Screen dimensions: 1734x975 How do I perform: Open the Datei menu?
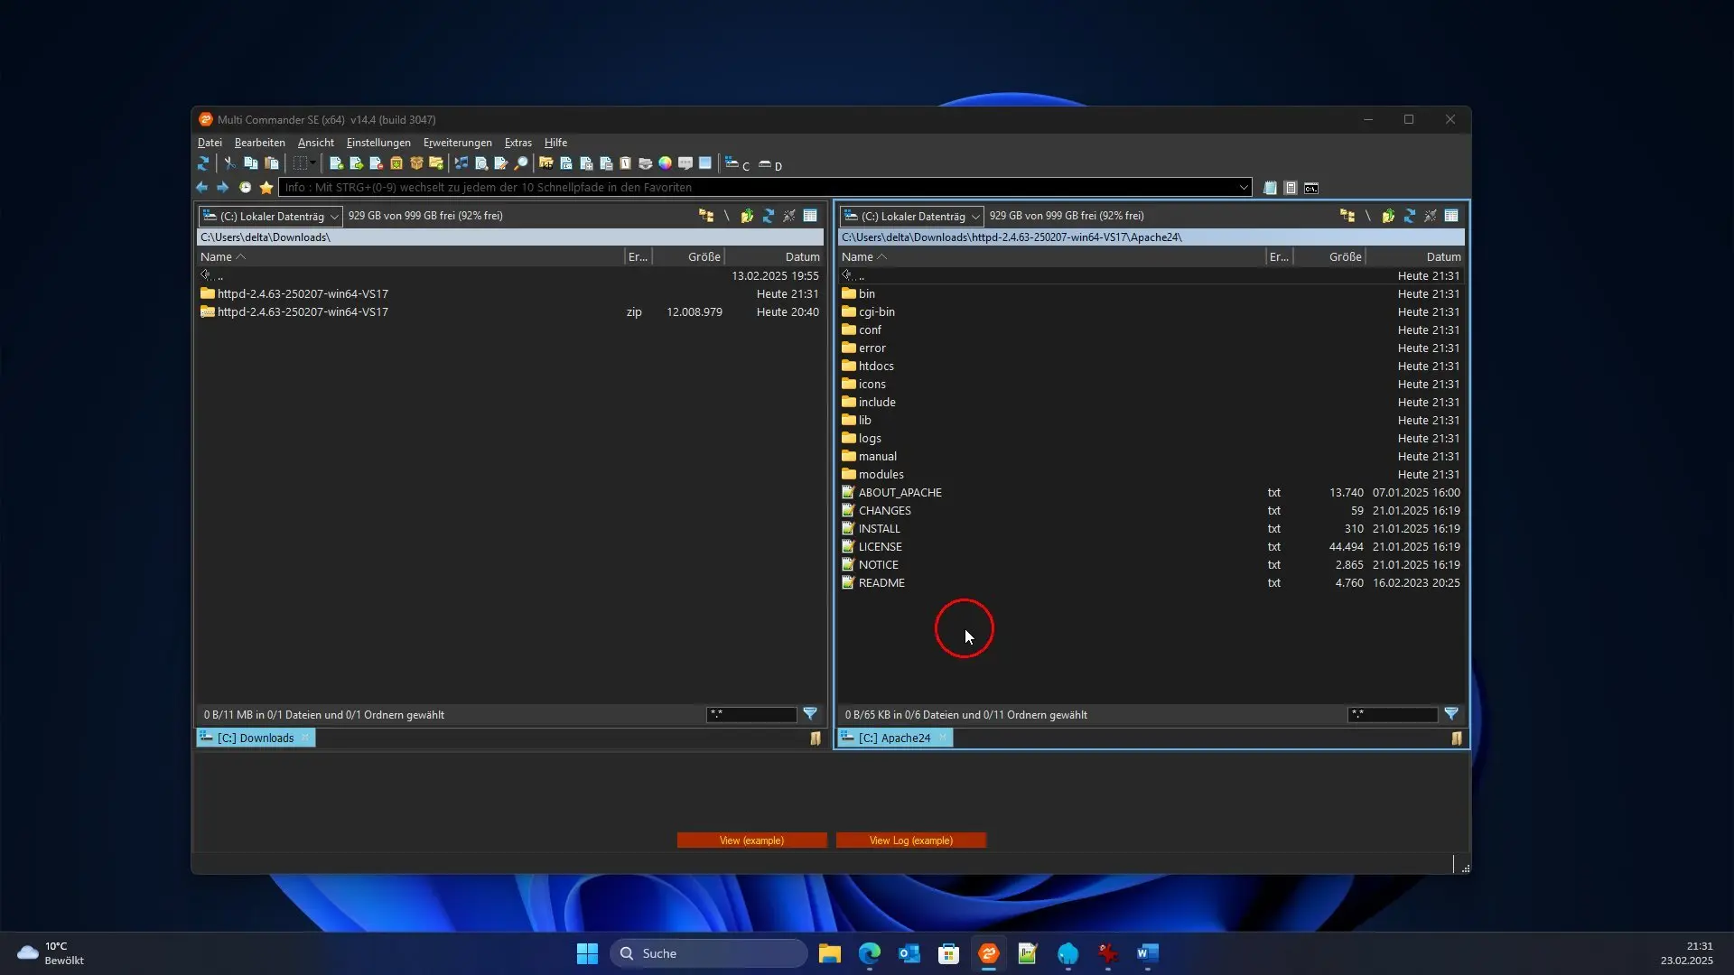click(x=210, y=143)
